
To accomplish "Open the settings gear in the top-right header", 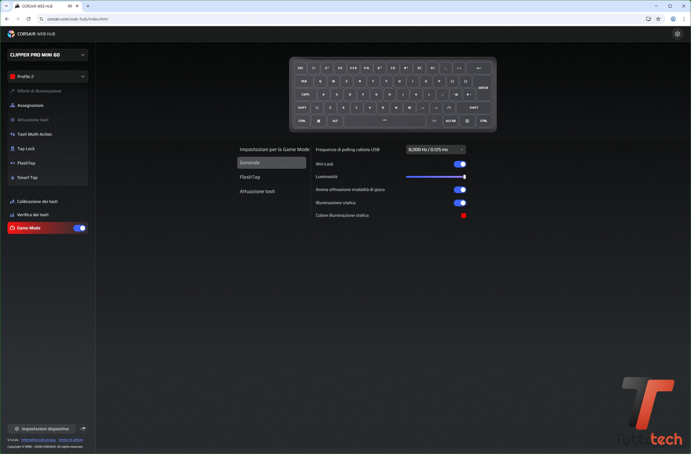I will click(x=677, y=34).
